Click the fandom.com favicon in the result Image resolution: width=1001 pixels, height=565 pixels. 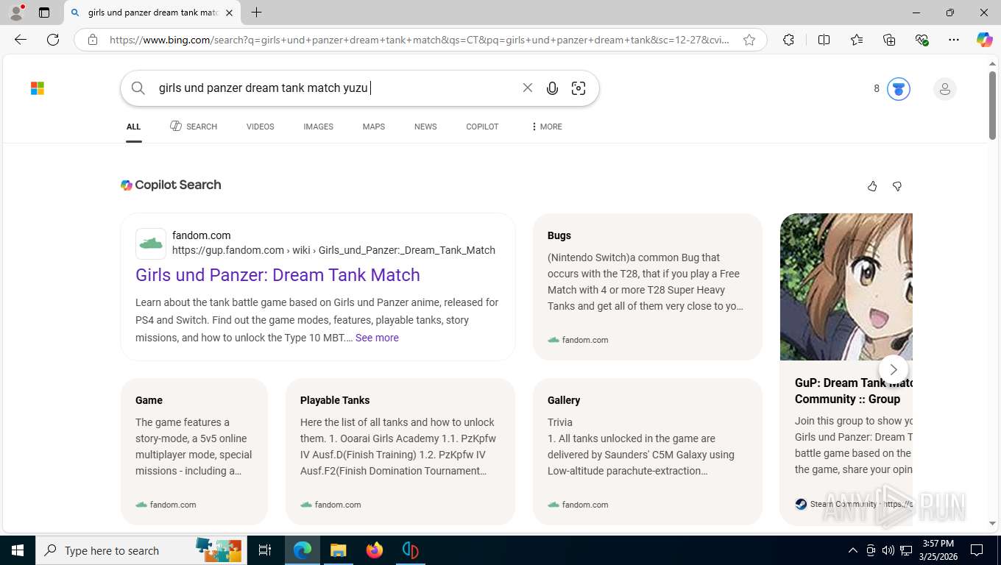click(x=151, y=244)
